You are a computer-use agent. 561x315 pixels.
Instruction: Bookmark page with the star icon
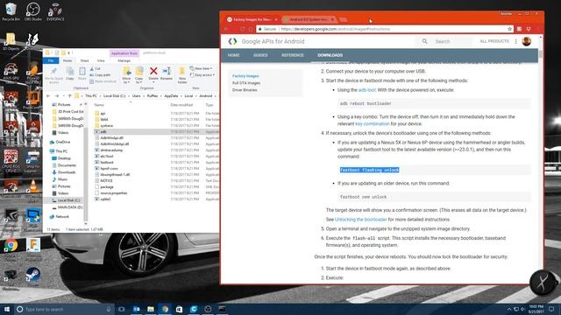(x=509, y=29)
